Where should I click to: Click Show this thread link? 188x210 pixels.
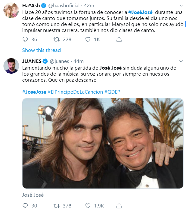click(x=42, y=50)
